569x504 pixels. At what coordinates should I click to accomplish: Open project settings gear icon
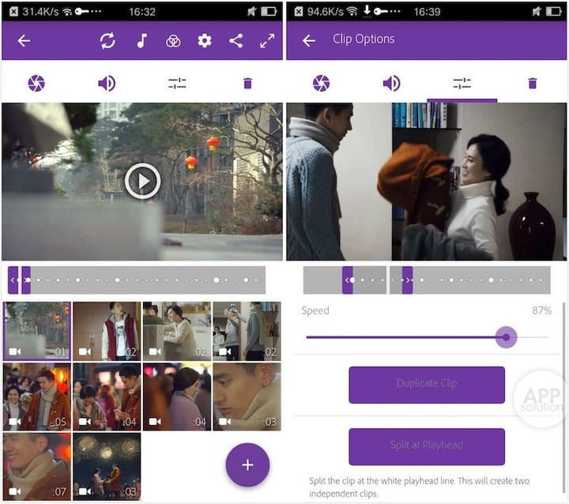(x=205, y=41)
